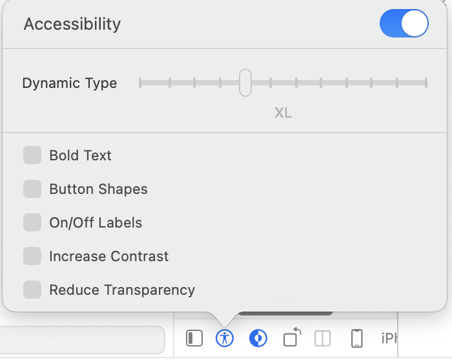This screenshot has width=452, height=362.
Task: Turn off the Accessibility switch
Action: click(x=404, y=23)
